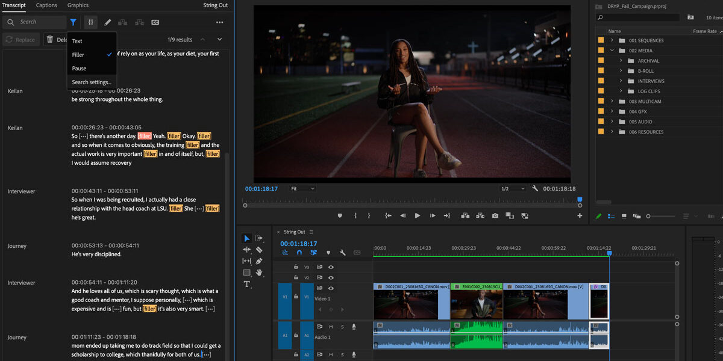This screenshot has width=723, height=361.
Task: Click the Replace button
Action: pyautogui.click(x=20, y=40)
